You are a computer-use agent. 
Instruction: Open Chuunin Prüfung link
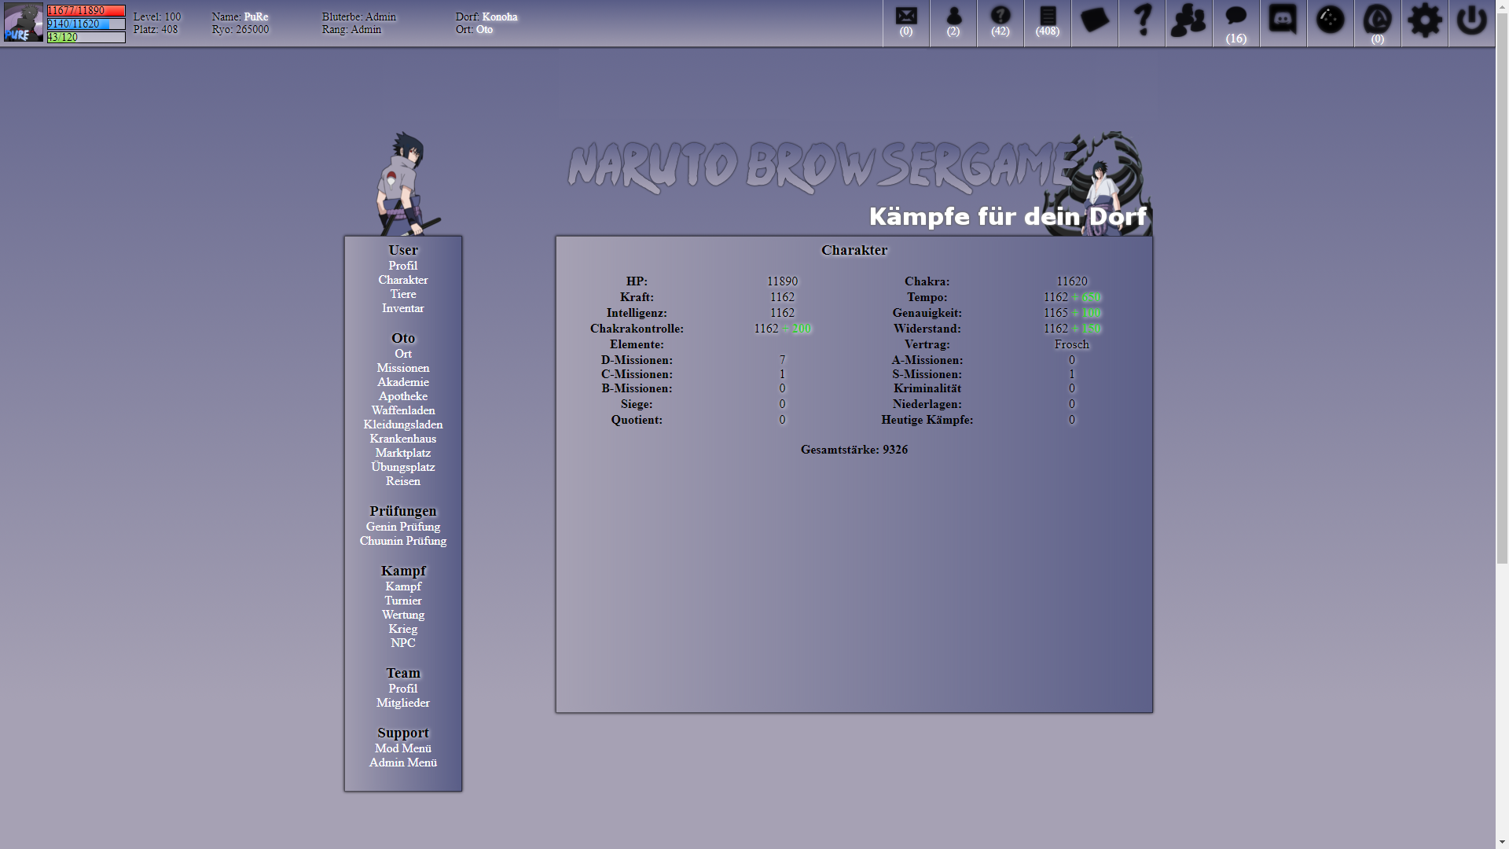tap(402, 541)
